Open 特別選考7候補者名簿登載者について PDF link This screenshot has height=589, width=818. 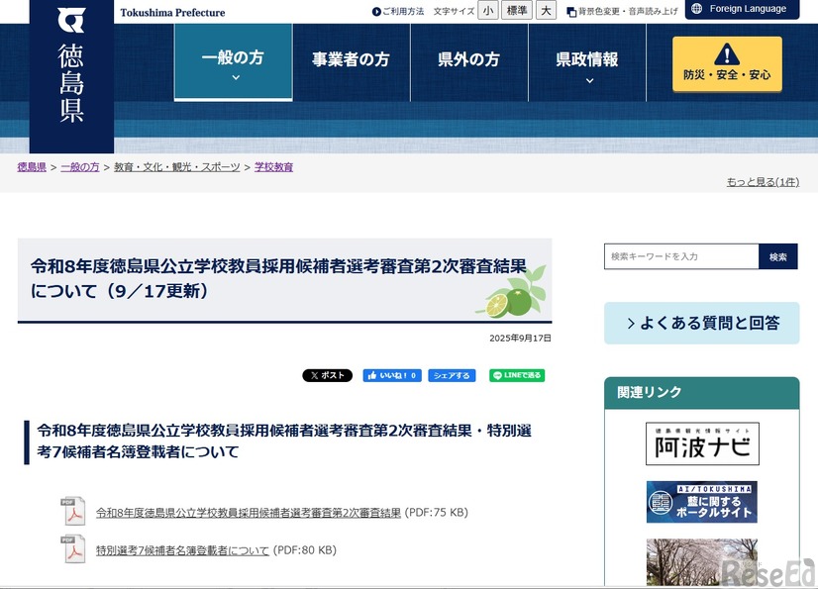click(x=182, y=550)
